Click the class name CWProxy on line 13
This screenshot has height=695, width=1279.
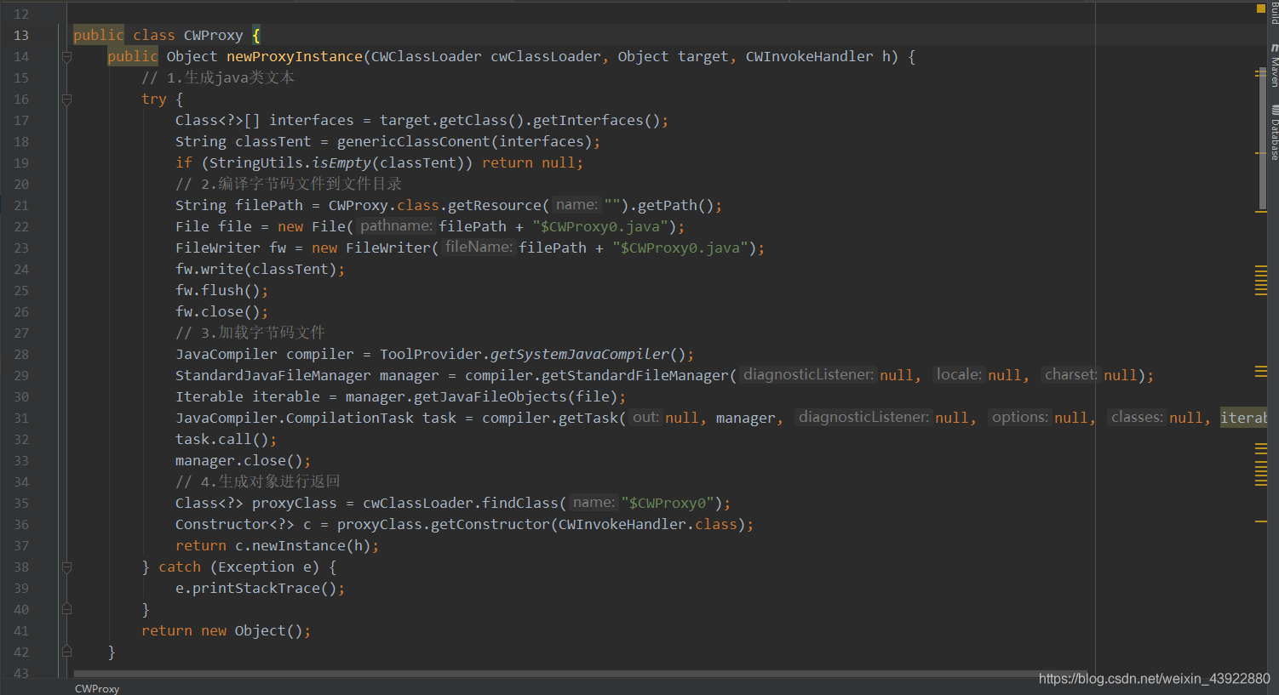213,36
